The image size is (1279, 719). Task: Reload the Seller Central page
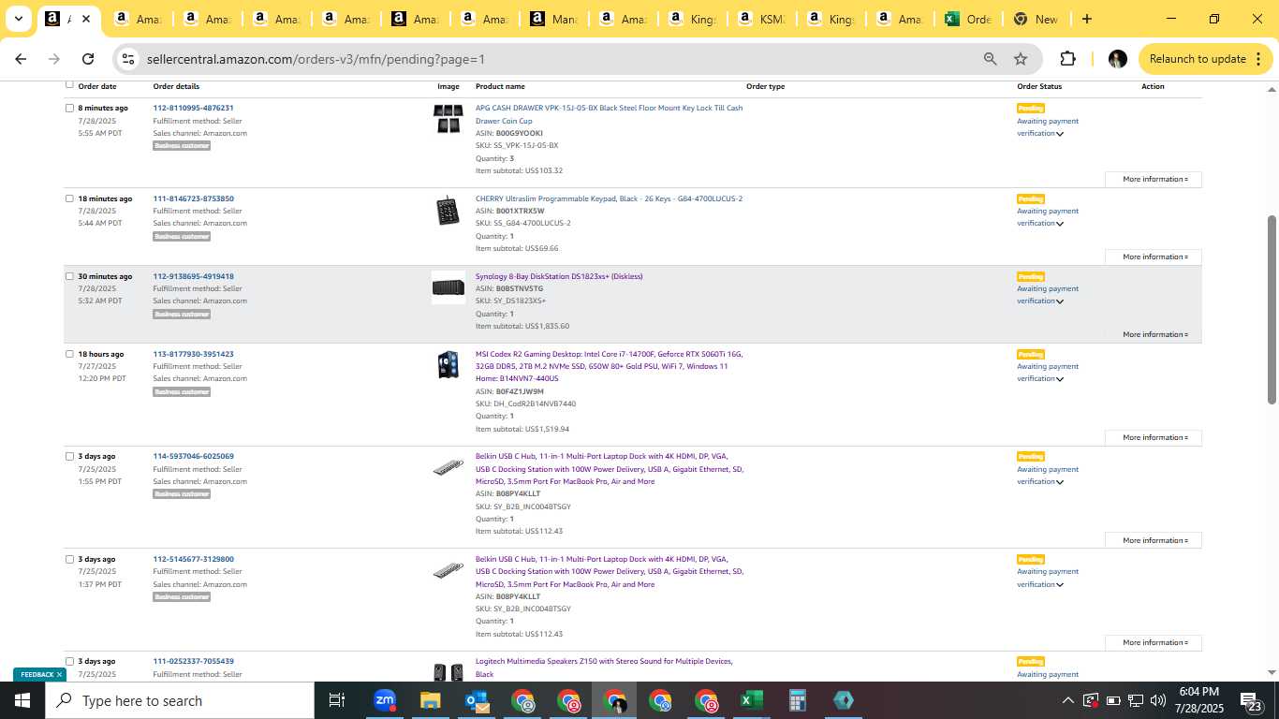88,59
